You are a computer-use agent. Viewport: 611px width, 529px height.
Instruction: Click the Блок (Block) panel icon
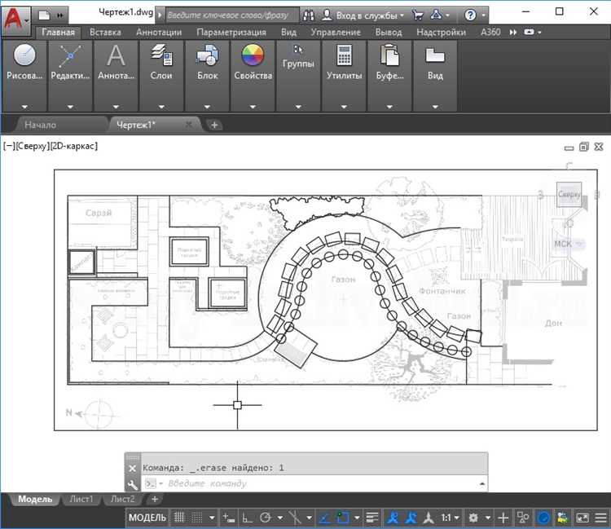[x=207, y=56]
